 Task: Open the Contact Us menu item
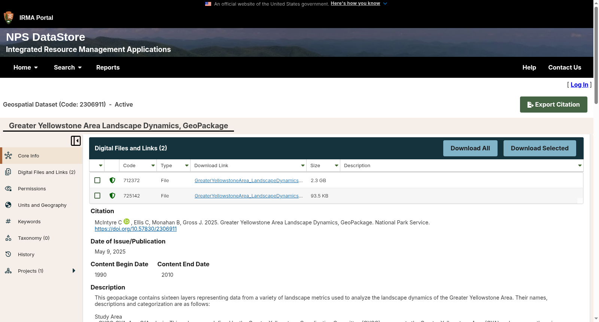pos(565,67)
